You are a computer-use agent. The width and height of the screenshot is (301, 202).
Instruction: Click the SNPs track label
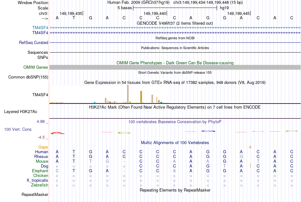click(43, 57)
